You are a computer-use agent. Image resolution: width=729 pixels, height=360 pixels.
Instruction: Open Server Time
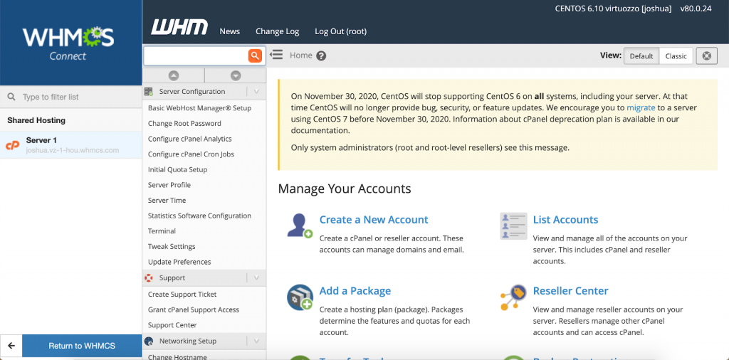tap(167, 200)
